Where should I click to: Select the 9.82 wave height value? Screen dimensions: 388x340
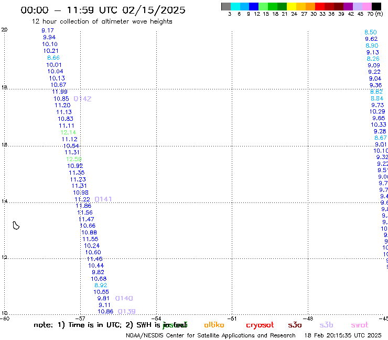click(98, 272)
